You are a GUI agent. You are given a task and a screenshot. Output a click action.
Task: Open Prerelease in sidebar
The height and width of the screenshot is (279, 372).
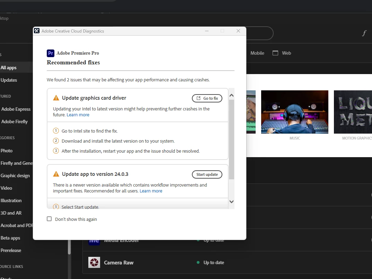click(x=11, y=250)
